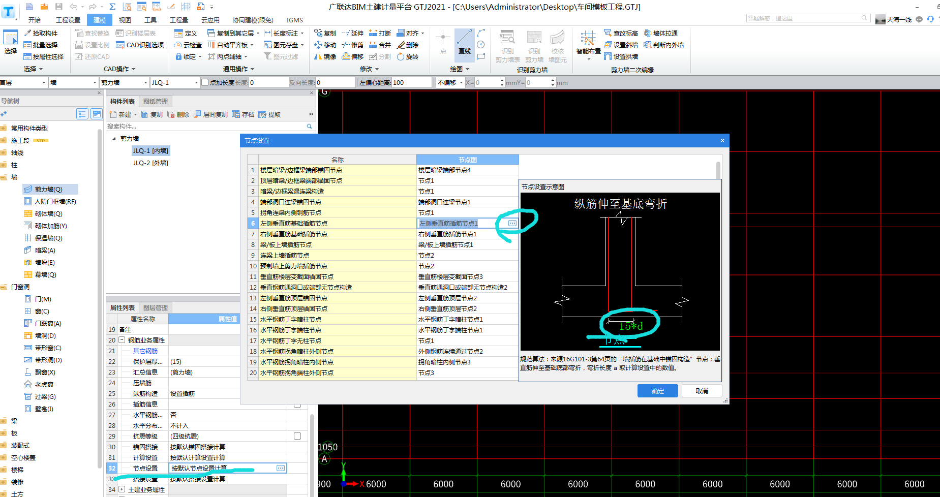Click the 拾取构件 pick component tool
940x497 pixels.
point(41,33)
